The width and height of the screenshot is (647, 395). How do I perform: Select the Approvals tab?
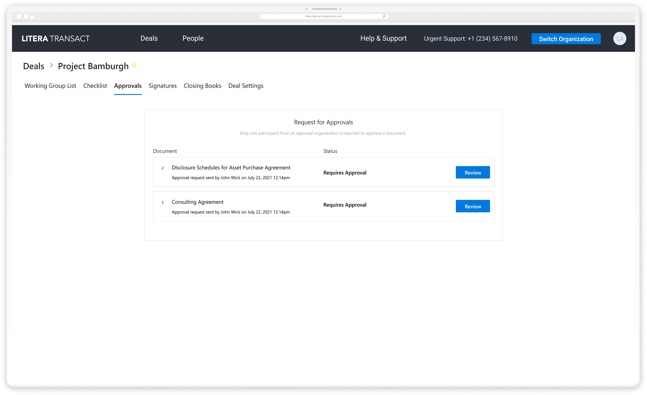[x=128, y=86]
